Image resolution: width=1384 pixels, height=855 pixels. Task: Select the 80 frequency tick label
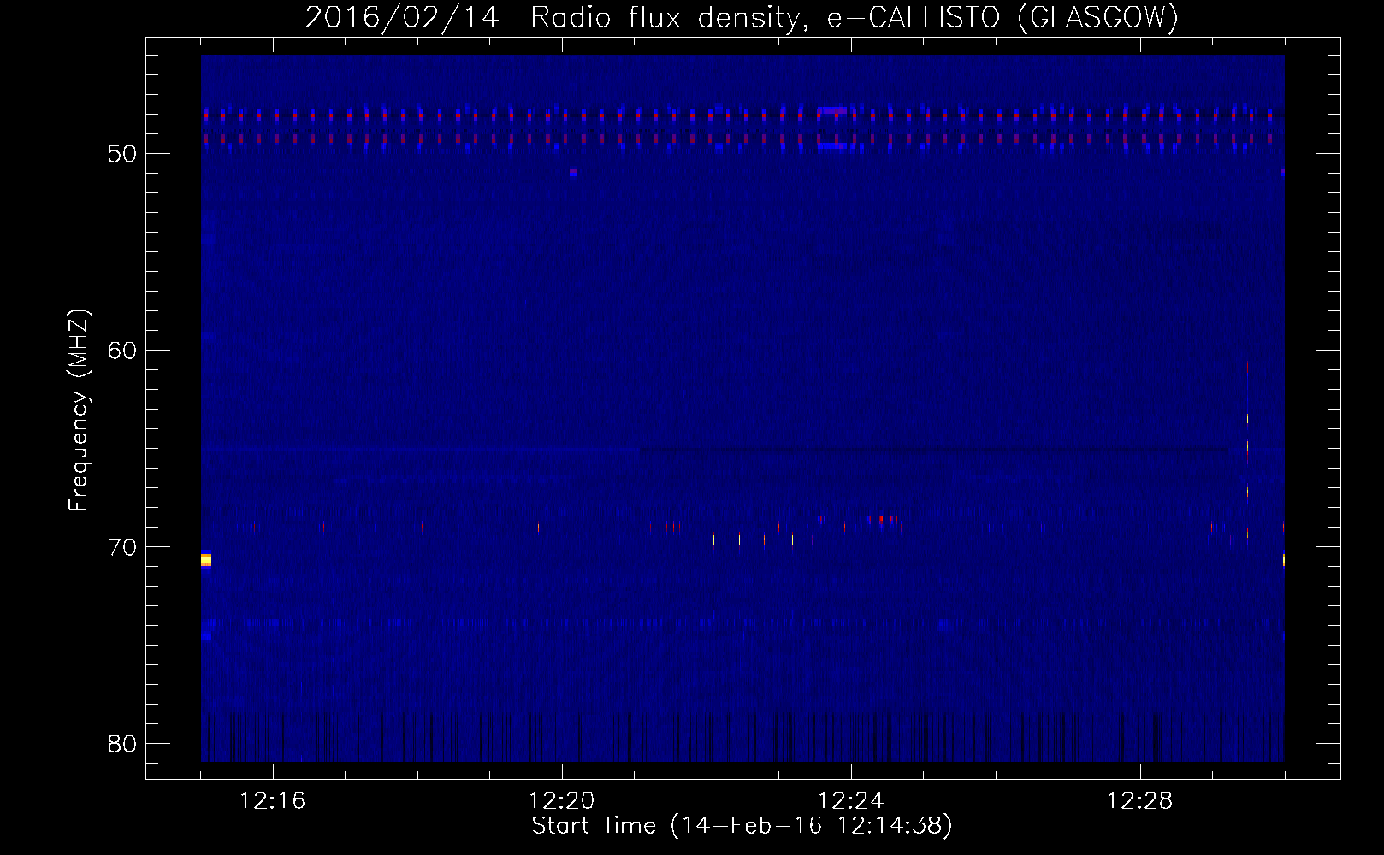(123, 744)
